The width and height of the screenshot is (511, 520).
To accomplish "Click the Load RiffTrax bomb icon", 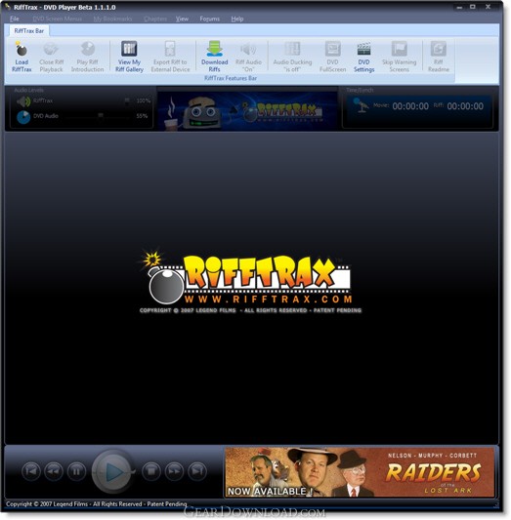I will 21,49.
